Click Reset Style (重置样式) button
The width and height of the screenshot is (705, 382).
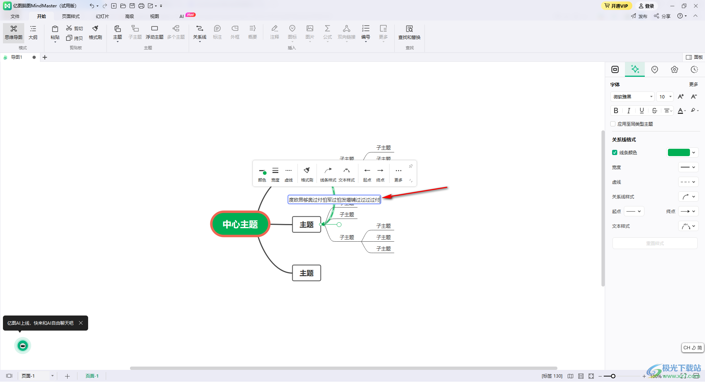coord(655,243)
